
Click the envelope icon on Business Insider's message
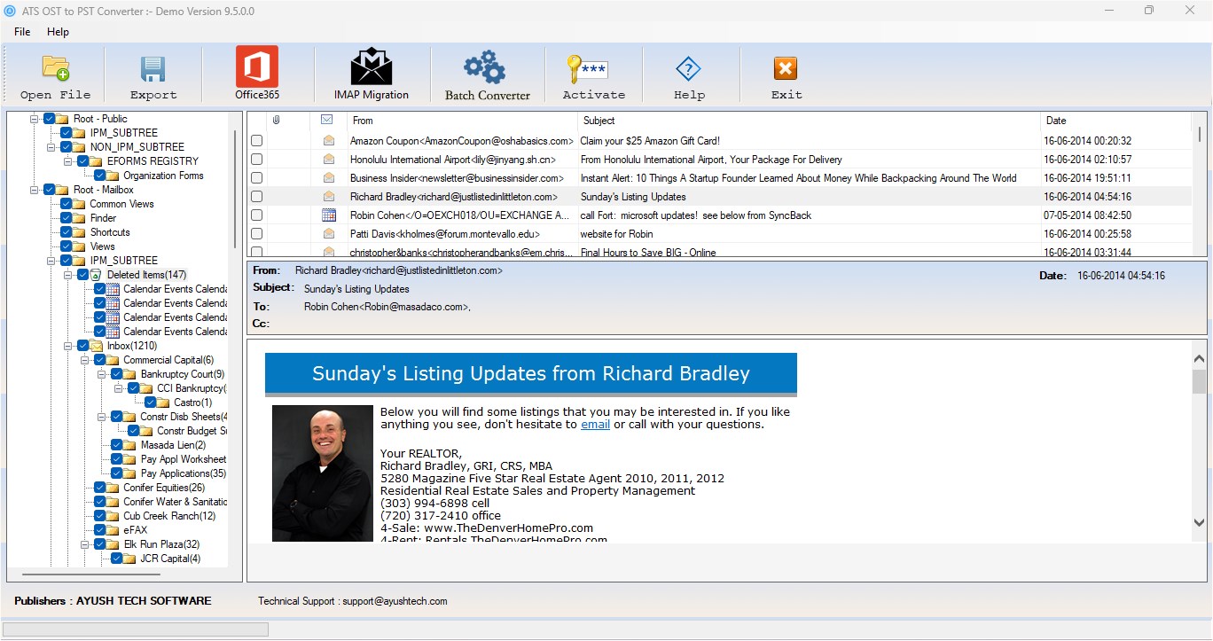[x=329, y=177]
